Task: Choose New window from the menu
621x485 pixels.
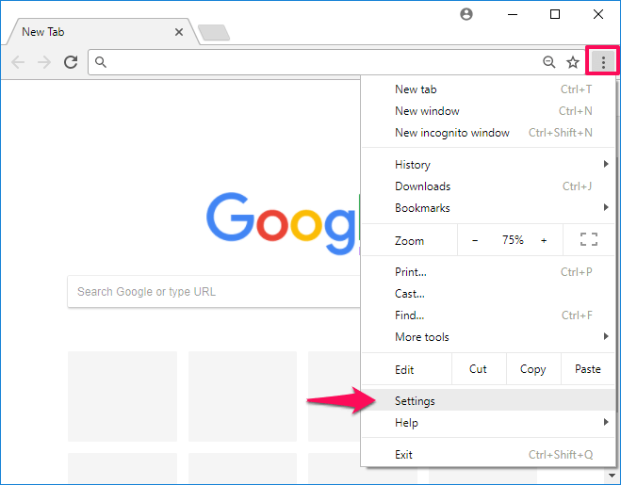Action: [x=488, y=111]
